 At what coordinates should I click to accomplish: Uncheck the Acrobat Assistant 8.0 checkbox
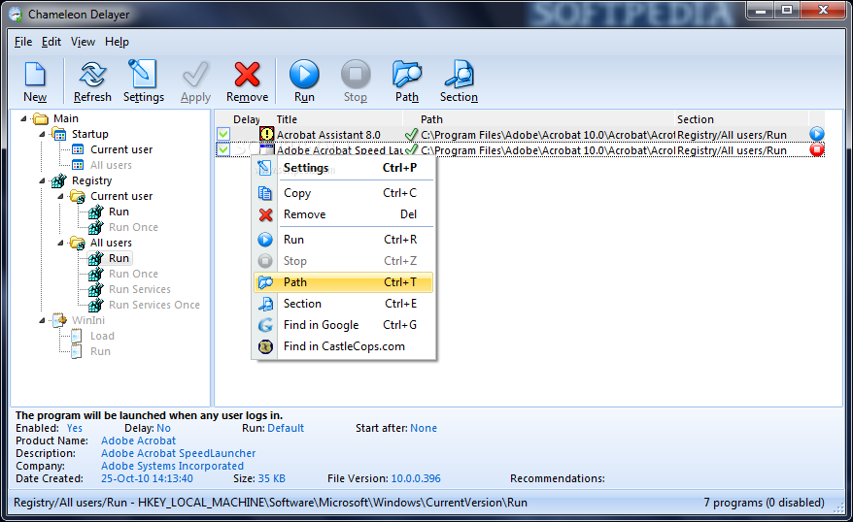click(x=223, y=134)
